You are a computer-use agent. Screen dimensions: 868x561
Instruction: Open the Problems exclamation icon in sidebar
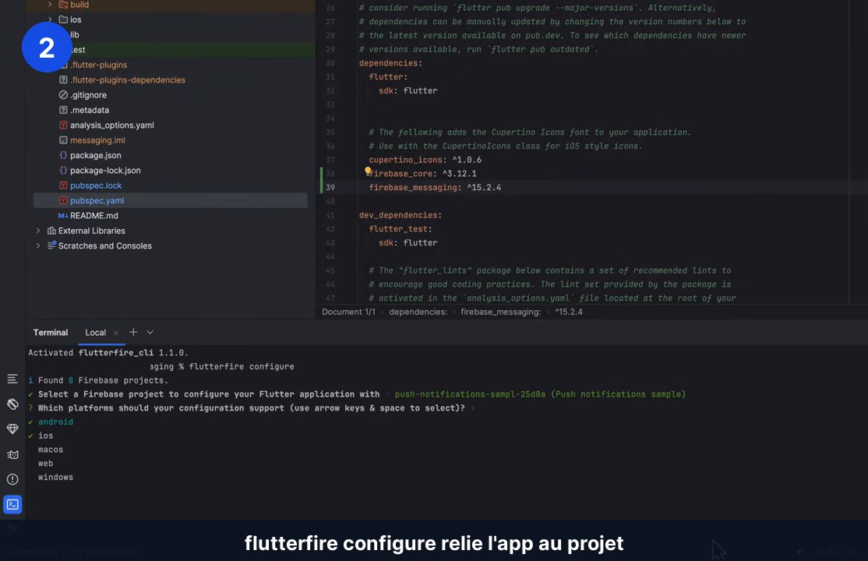[12, 479]
